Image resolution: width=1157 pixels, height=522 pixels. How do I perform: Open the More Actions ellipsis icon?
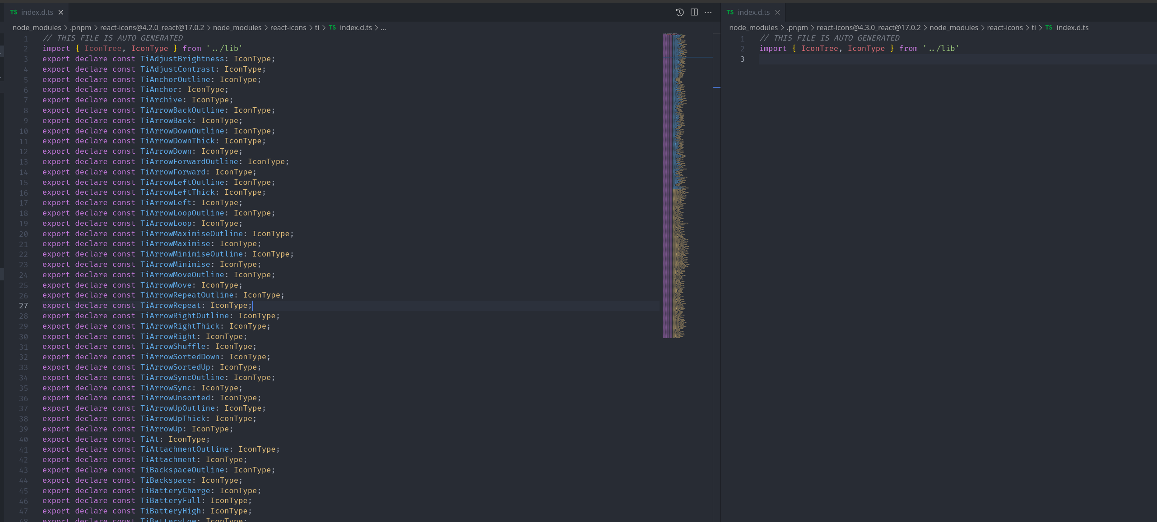708,12
